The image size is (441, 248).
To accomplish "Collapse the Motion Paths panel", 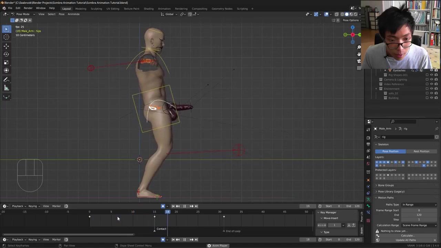I will pyautogui.click(x=386, y=198).
